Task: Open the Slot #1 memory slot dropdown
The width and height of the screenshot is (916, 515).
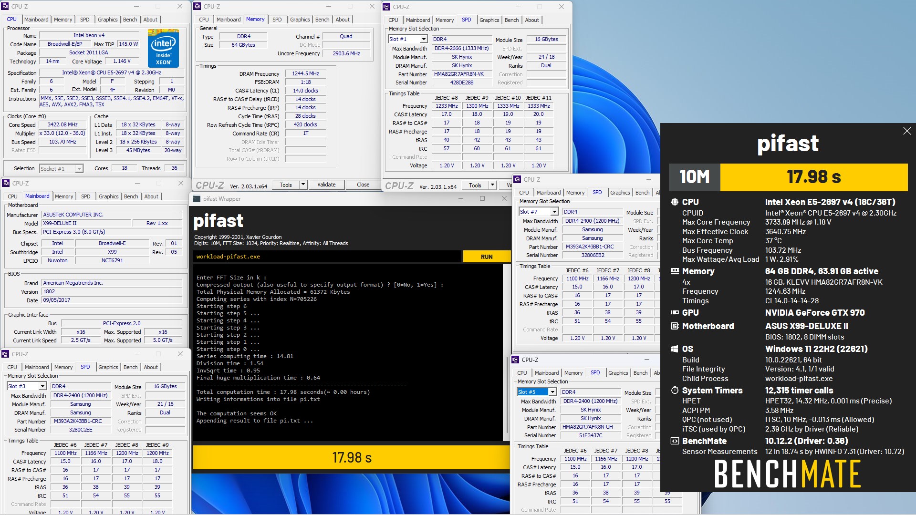Action: pyautogui.click(x=424, y=39)
